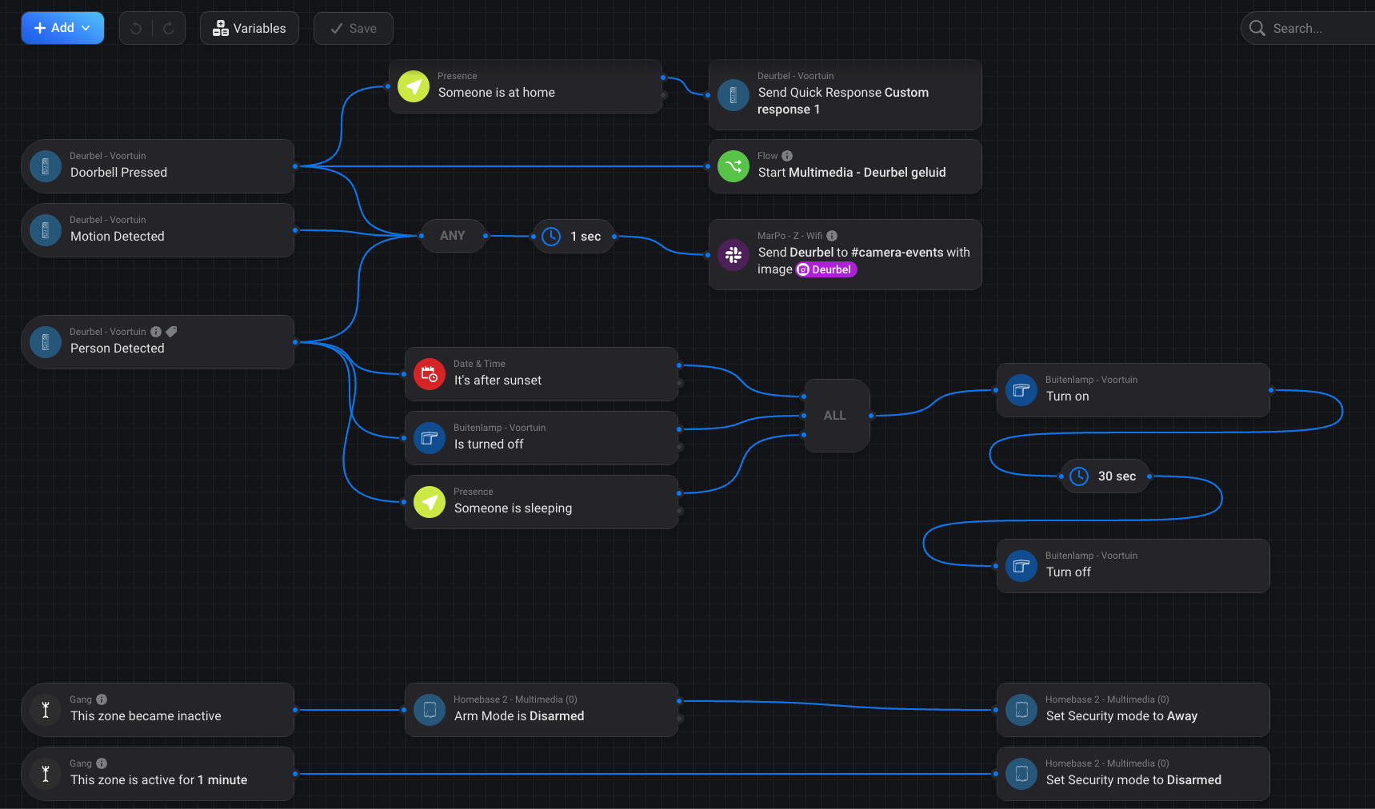The image size is (1375, 809).
Task: Open the Add dropdown menu
Action: [62, 28]
